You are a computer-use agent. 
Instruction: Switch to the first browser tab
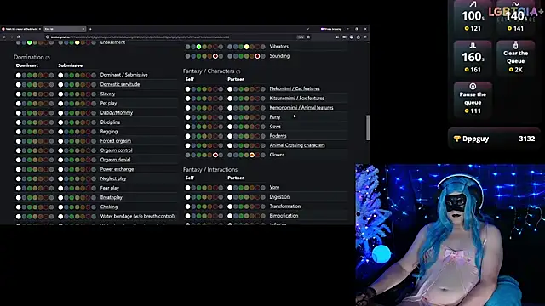point(21,29)
